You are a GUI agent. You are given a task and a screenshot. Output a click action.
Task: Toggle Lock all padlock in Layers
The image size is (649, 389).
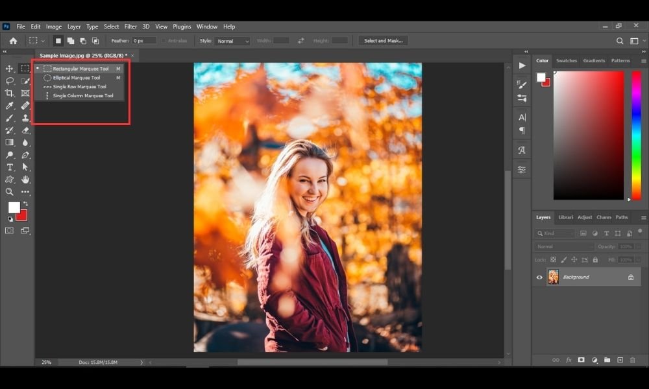pyautogui.click(x=595, y=259)
